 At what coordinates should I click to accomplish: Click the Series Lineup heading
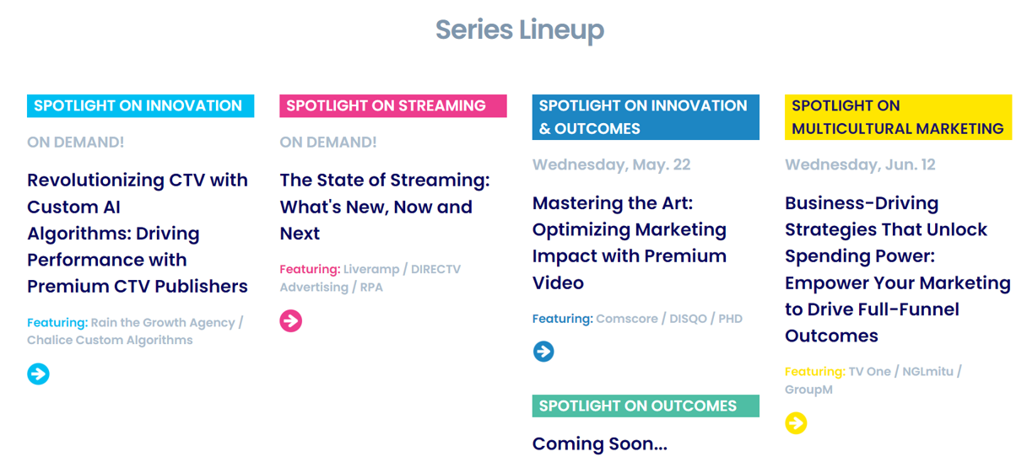point(520,30)
